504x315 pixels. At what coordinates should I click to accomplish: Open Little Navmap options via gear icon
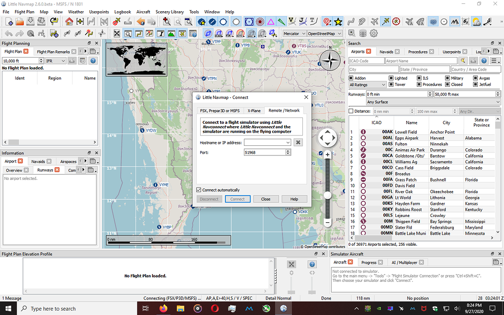tap(373, 34)
